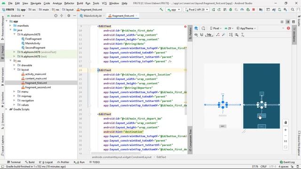Open the TODO tool window
The height and width of the screenshot is (169, 301).
[95, 162]
